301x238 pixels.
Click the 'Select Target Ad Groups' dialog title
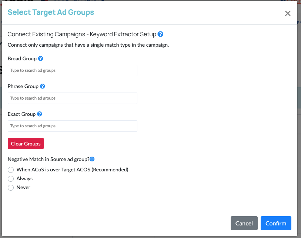point(51,12)
